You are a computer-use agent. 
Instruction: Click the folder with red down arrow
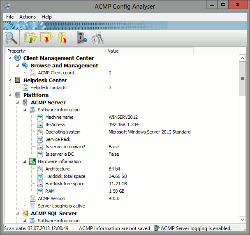[46, 37]
